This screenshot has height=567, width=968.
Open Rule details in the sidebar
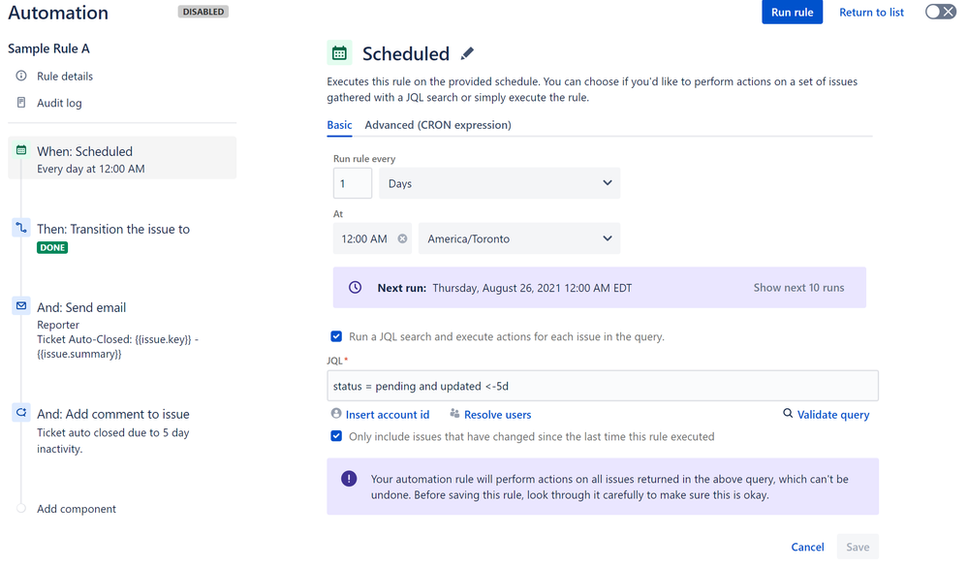click(65, 76)
